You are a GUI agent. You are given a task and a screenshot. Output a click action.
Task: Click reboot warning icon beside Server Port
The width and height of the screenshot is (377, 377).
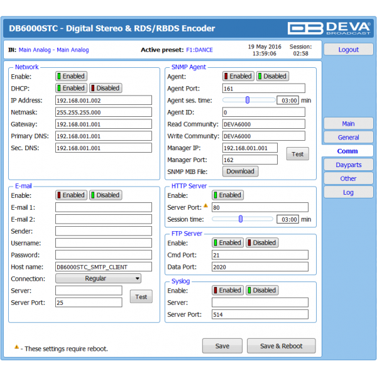click(x=205, y=205)
